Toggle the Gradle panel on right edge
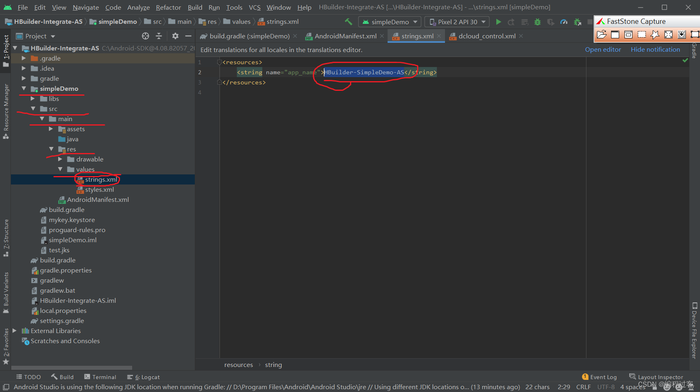The width and height of the screenshot is (700, 392). pos(694,50)
